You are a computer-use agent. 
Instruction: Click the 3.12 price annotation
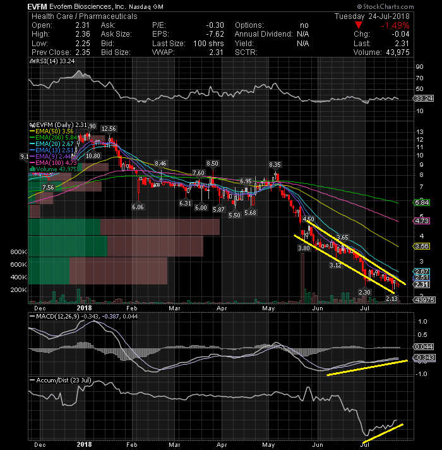335,265
